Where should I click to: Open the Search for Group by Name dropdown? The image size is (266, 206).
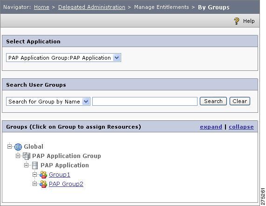pos(48,102)
